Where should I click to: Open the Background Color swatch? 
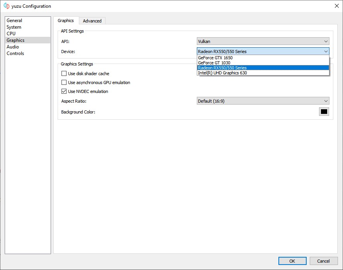pyautogui.click(x=324, y=111)
